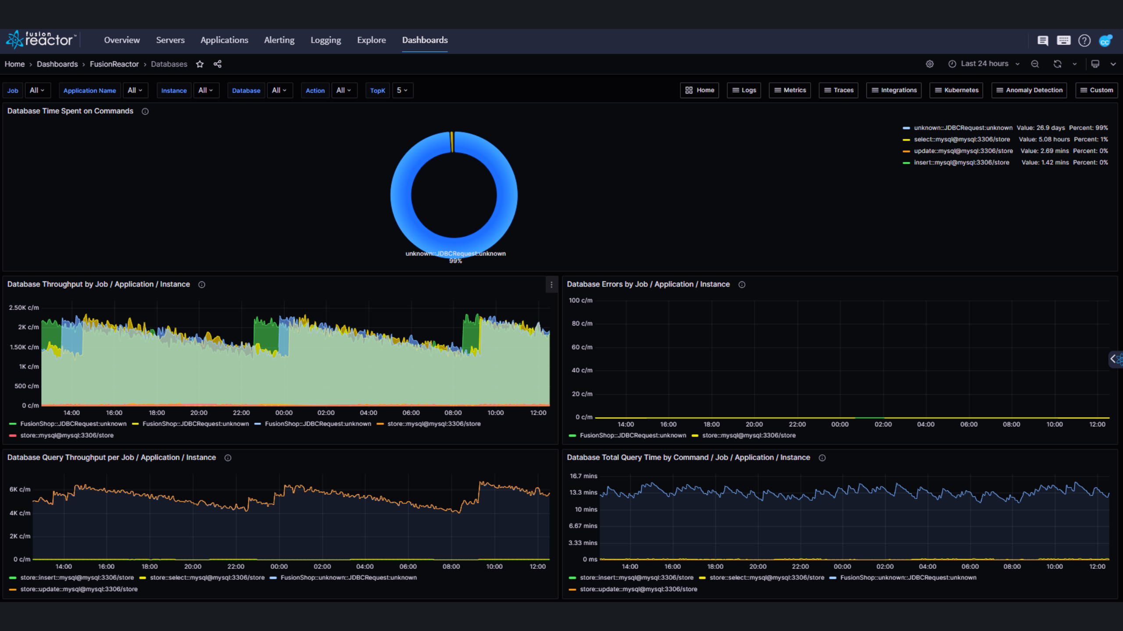Image resolution: width=1123 pixels, height=631 pixels.
Task: Click blue swatch of FusionShop::unknown in Total Query Time legend
Action: point(833,578)
